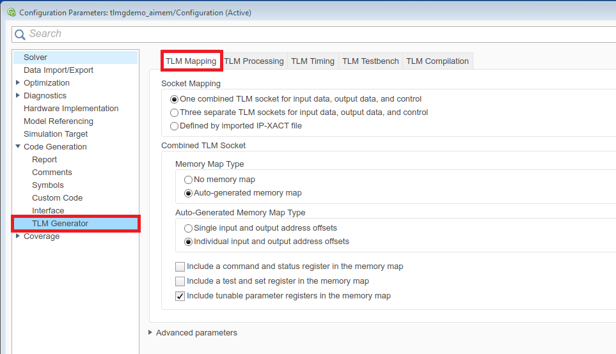Image resolution: width=616 pixels, height=354 pixels.
Task: Uncheck tunable parameter registers checkbox
Action: pos(180,296)
